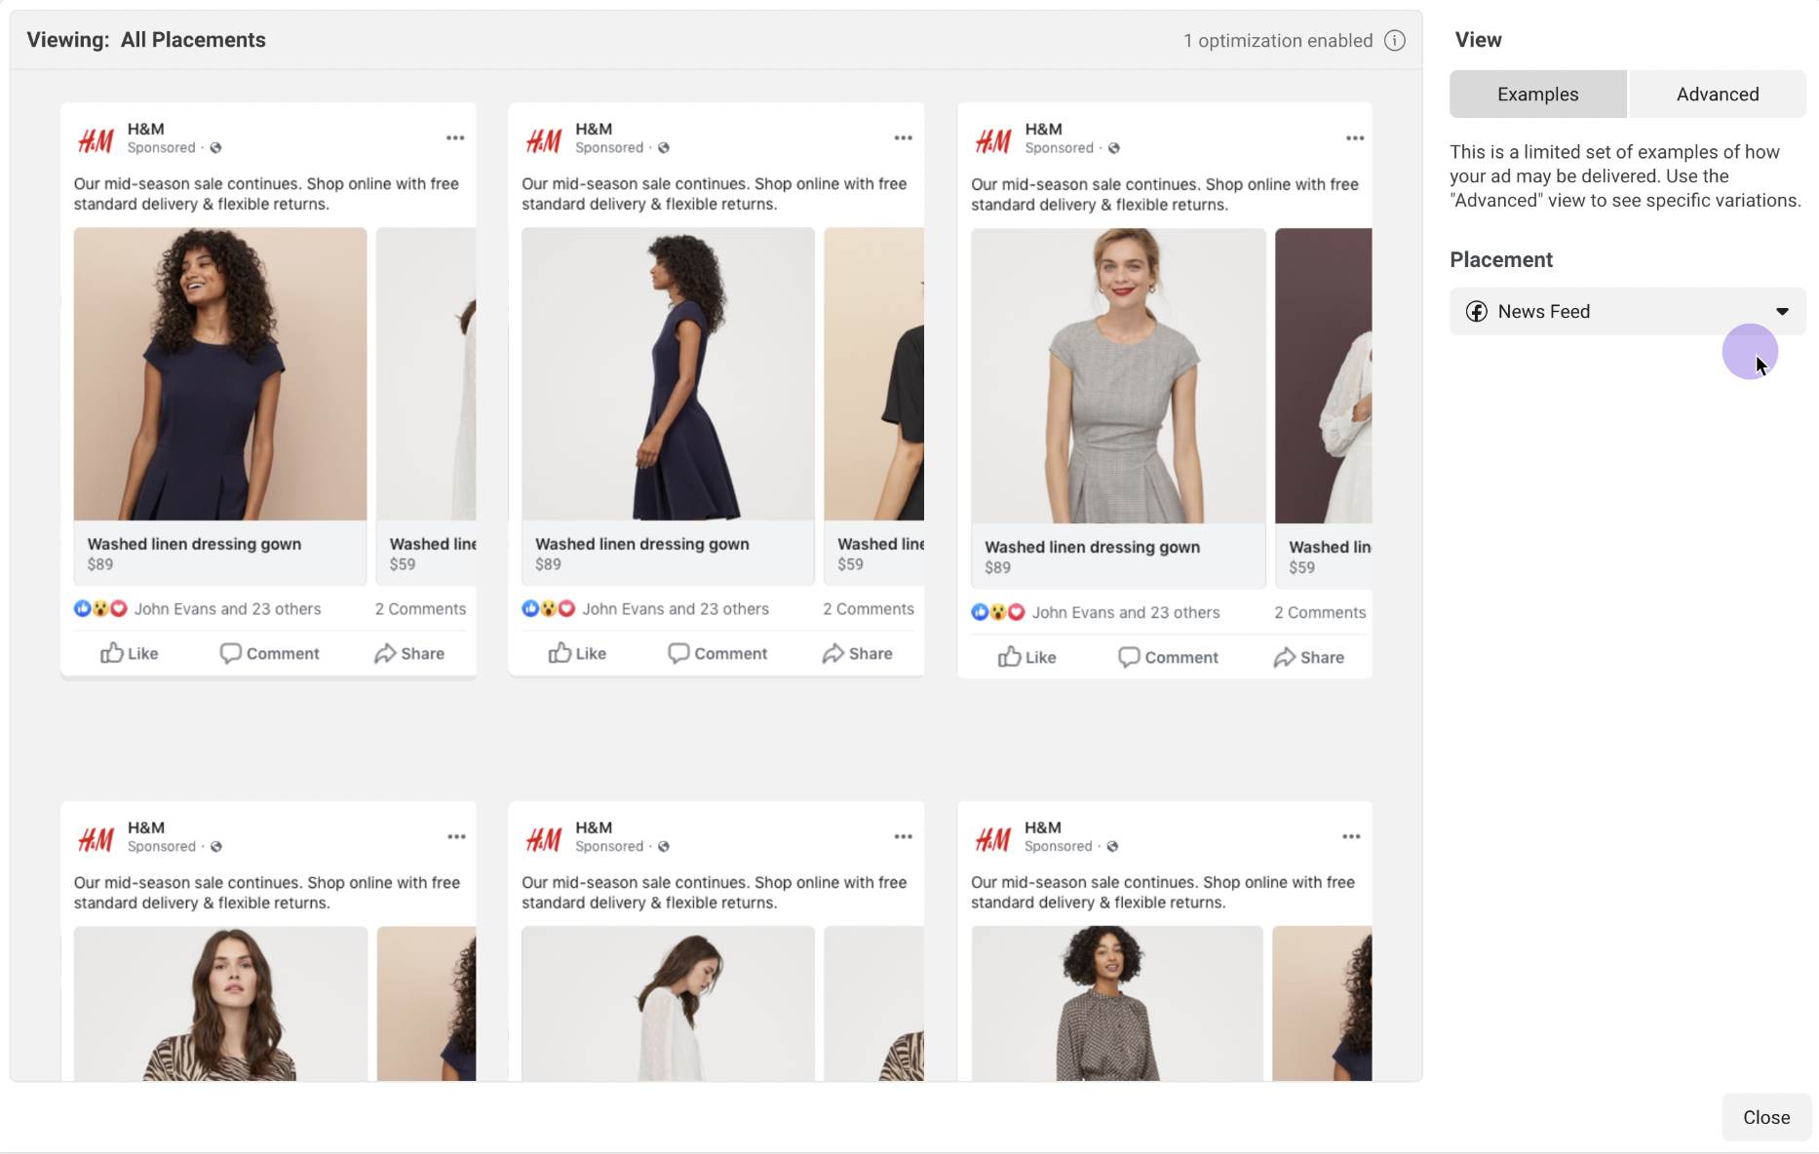The width and height of the screenshot is (1819, 1154).
Task: Click the optimization info icon
Action: click(x=1394, y=40)
